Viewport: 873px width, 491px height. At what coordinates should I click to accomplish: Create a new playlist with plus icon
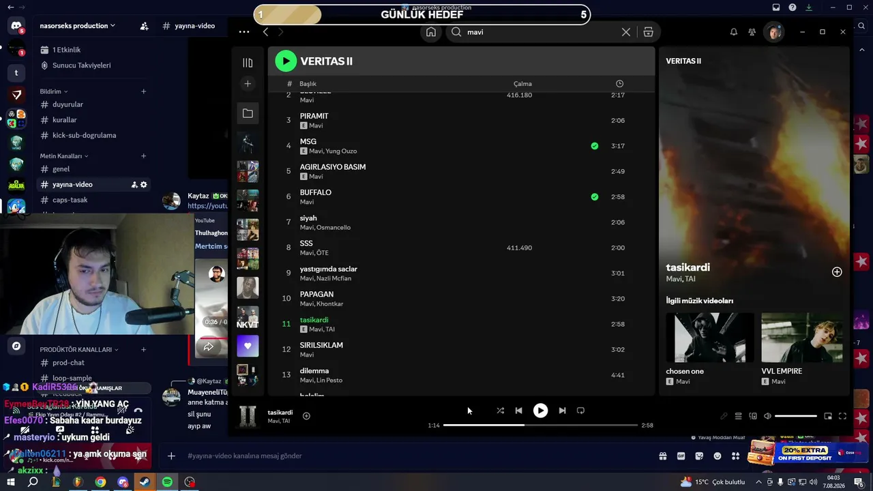pyautogui.click(x=248, y=84)
